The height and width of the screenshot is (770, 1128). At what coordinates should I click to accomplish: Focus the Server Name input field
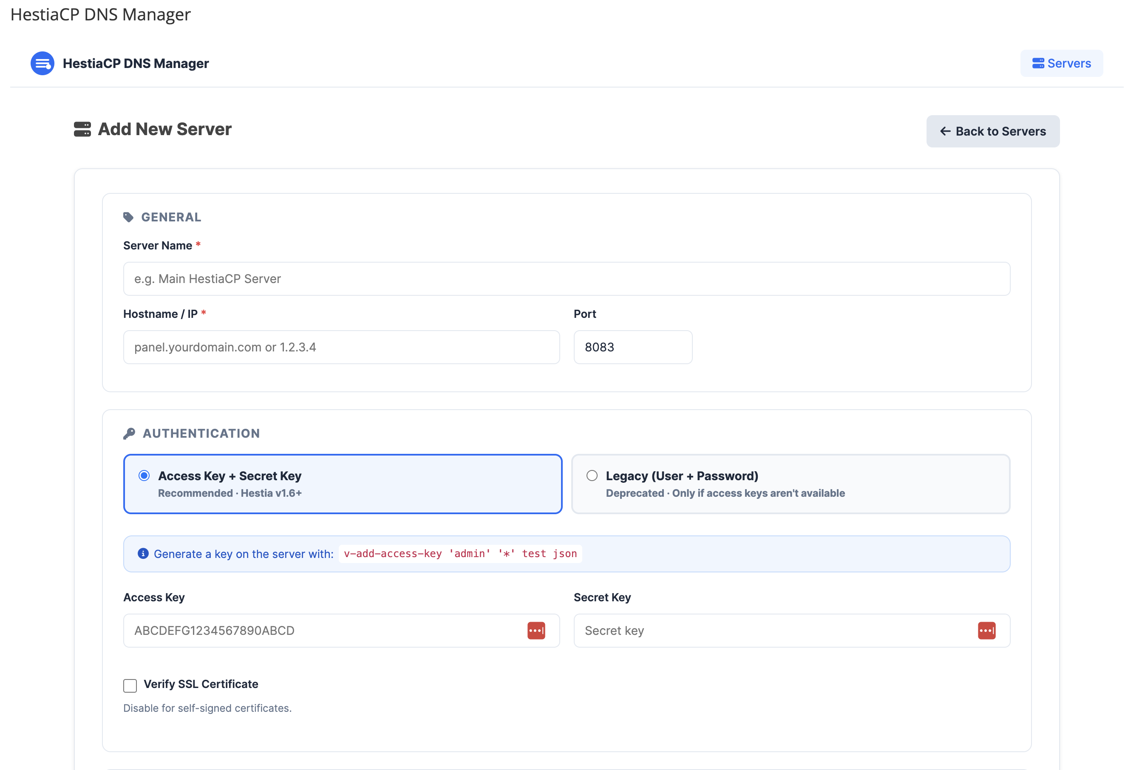566,279
